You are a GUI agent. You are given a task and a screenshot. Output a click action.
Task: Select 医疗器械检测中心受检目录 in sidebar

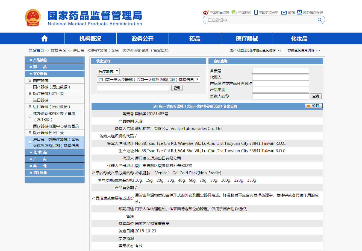[x=56, y=126]
